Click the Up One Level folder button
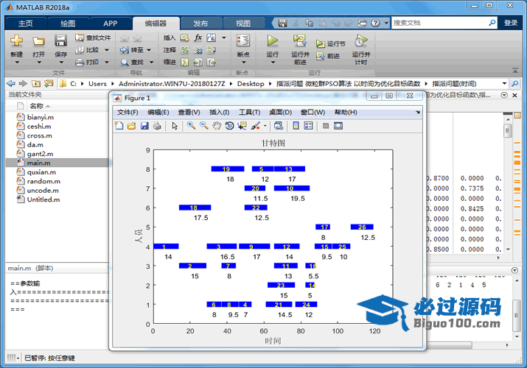 click(x=36, y=83)
